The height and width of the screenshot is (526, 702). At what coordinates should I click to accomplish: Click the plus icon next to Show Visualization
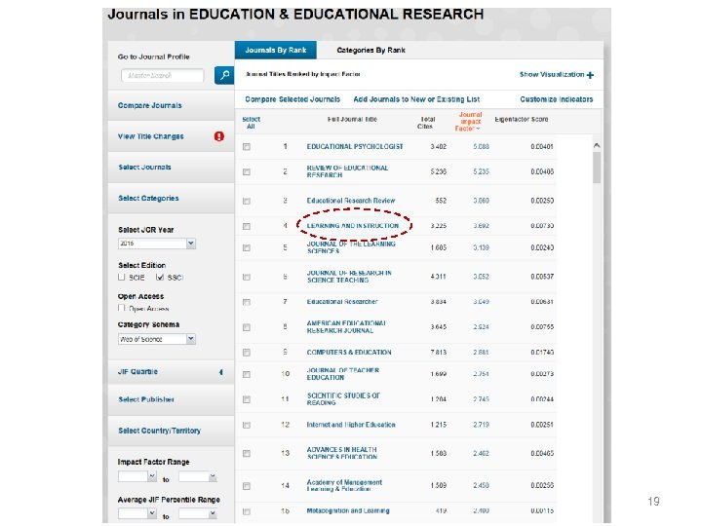(590, 75)
